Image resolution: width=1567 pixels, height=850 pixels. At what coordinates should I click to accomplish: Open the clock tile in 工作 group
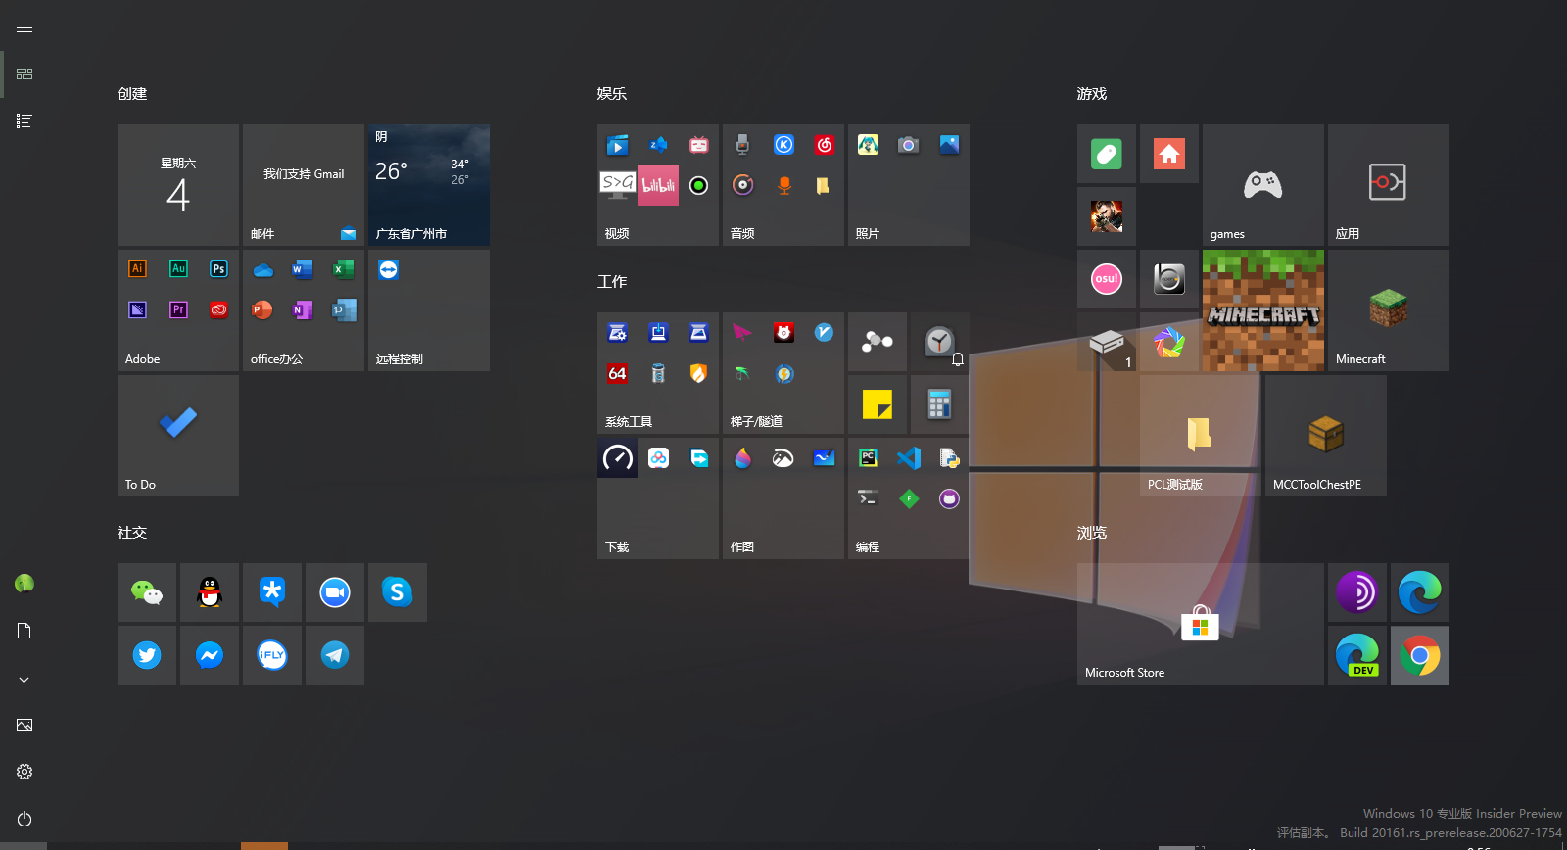click(940, 342)
